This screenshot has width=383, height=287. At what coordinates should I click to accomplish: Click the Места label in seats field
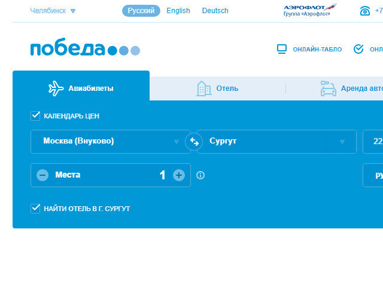(x=68, y=175)
